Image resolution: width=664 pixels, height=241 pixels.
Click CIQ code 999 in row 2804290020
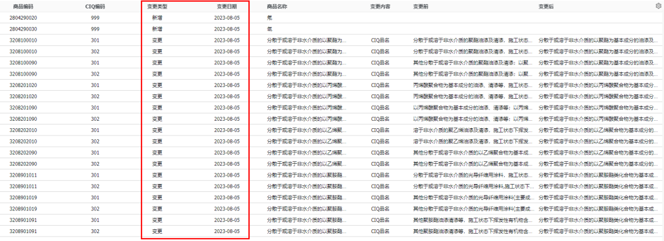tap(95, 18)
